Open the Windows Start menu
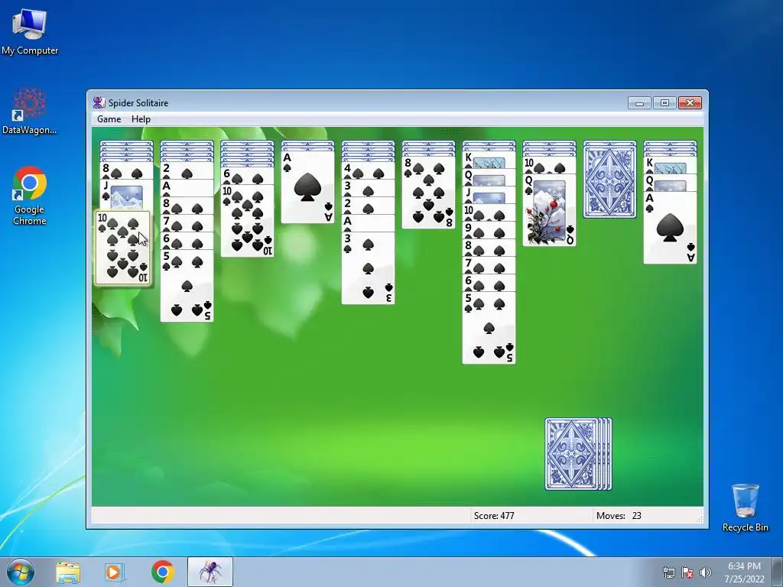 click(21, 572)
